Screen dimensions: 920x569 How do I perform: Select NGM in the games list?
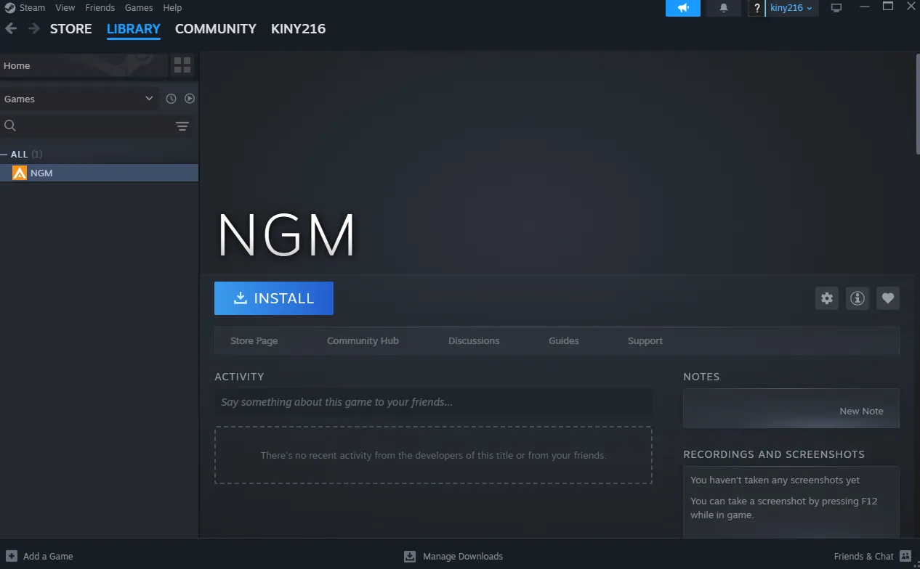click(99, 173)
